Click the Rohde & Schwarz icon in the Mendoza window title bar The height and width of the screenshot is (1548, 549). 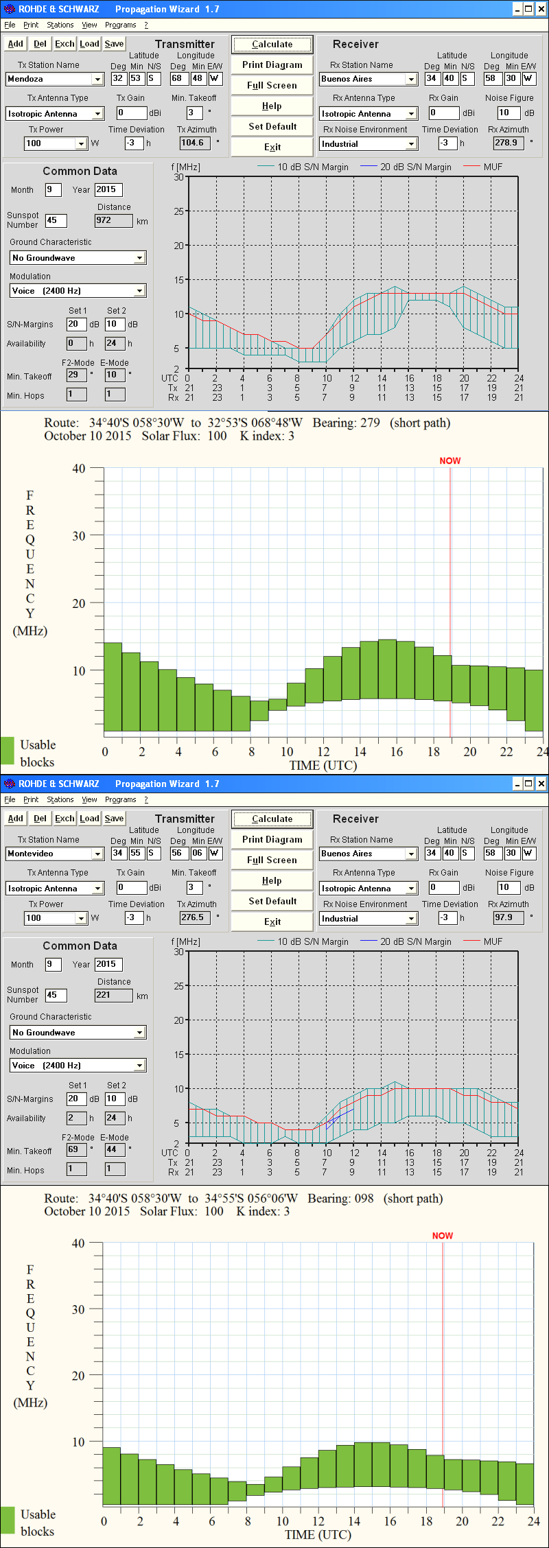tap(9, 9)
